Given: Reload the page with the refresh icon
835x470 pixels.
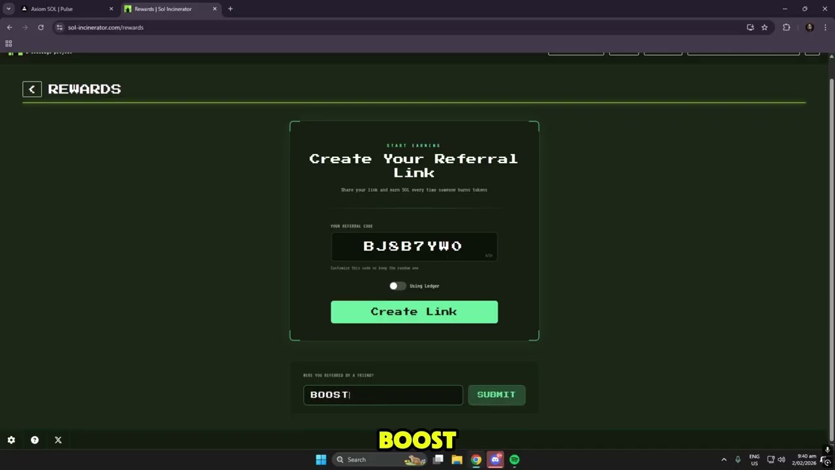Looking at the screenshot, I should 40,27.
